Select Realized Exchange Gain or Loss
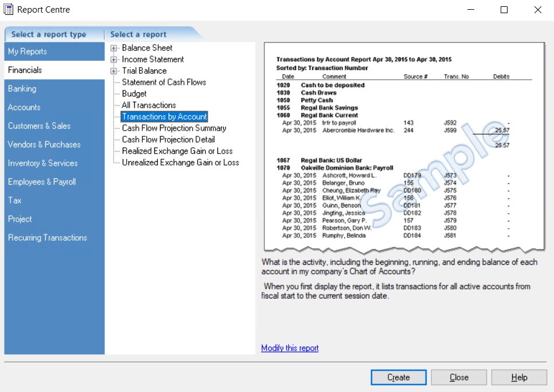Screen dimensions: 554x392 (177, 151)
